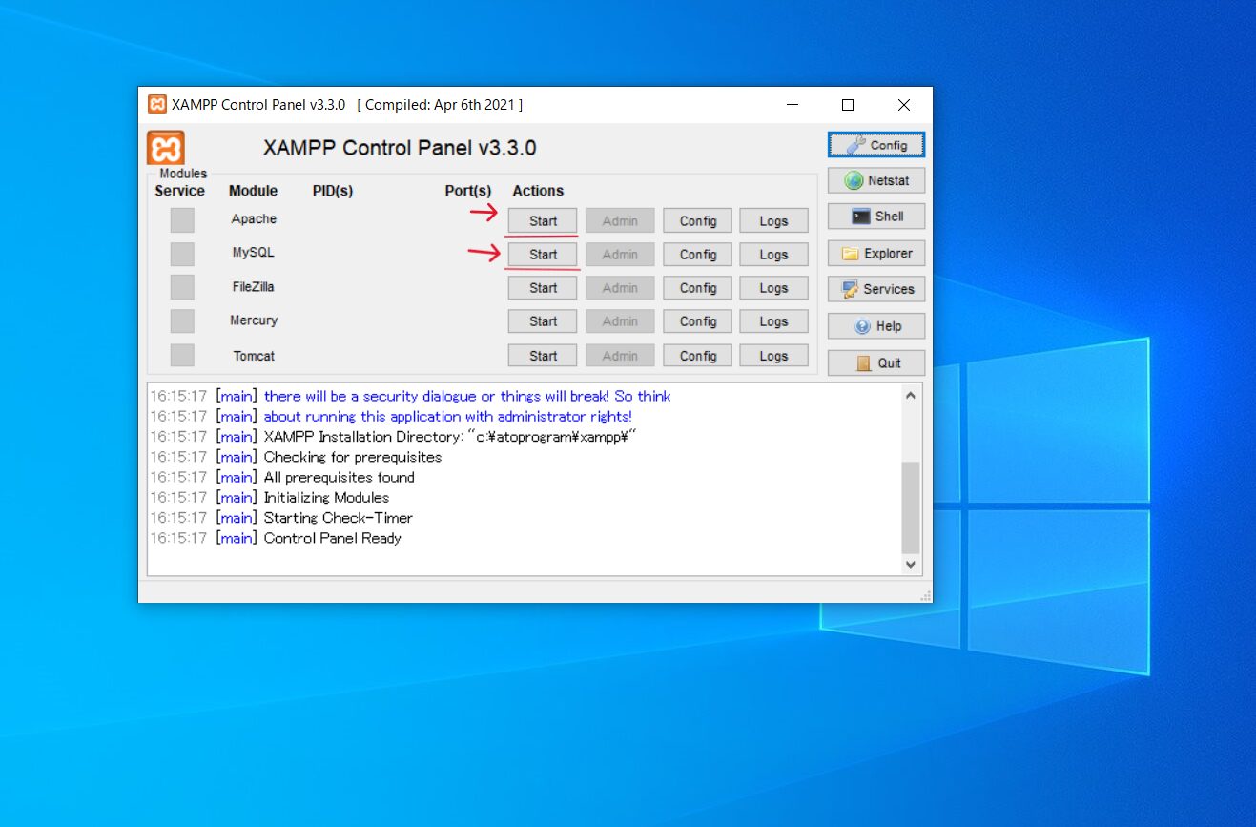Click the log scrollbar thumb
The image size is (1256, 827).
(x=911, y=507)
